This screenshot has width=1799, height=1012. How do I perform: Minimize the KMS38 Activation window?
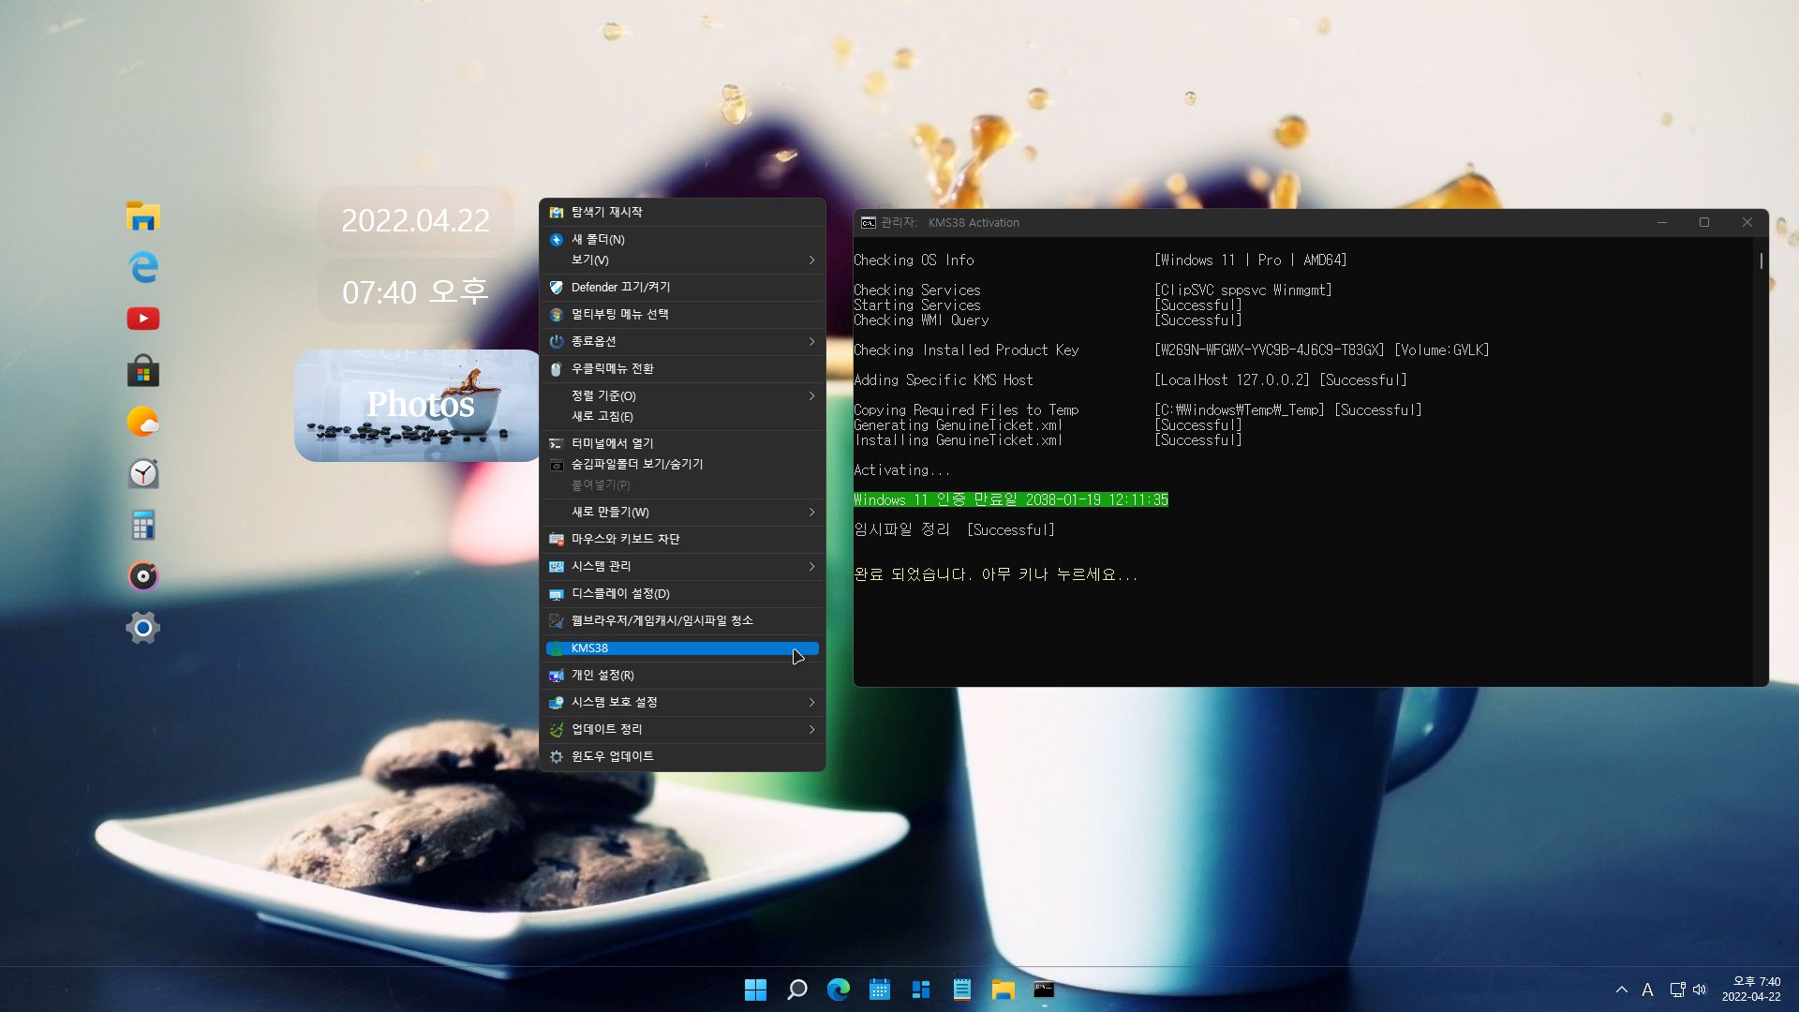1662,223
